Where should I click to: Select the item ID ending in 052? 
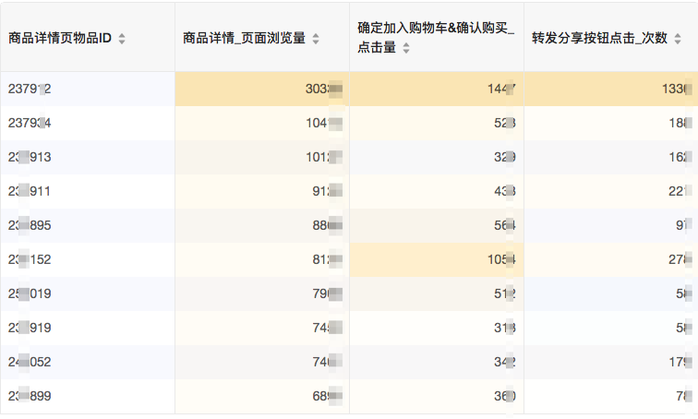point(30,363)
